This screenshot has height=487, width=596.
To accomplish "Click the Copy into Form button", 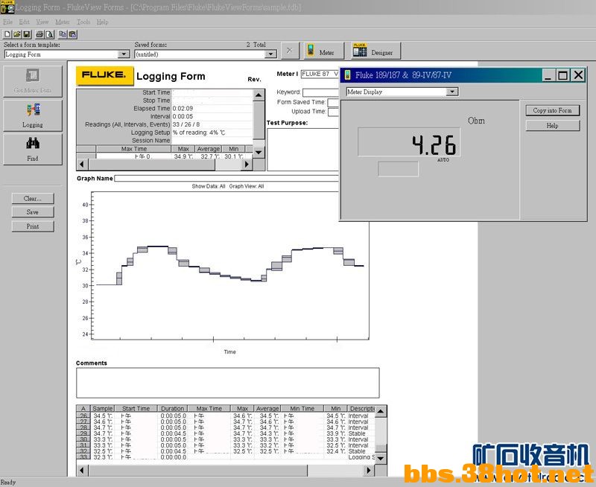I will coord(553,110).
